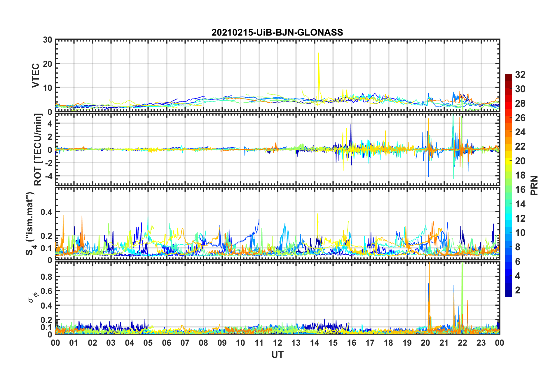Pick the dark blue bottom of the colorbar

point(508,294)
